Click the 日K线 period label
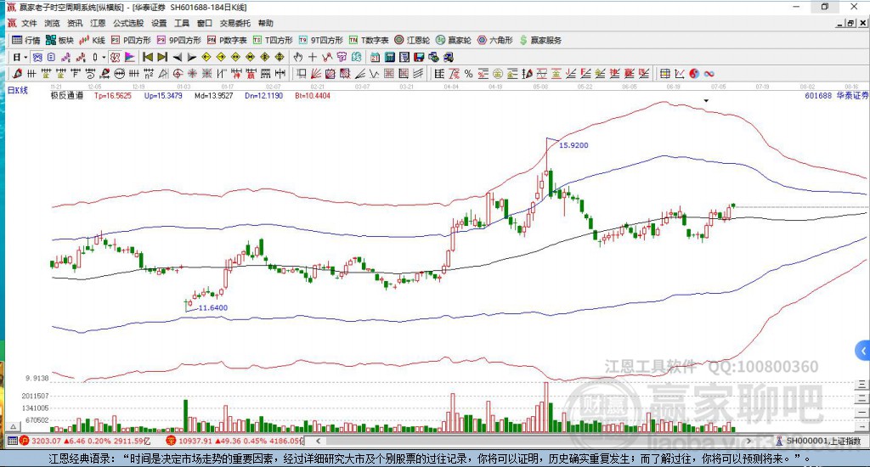 pos(17,90)
